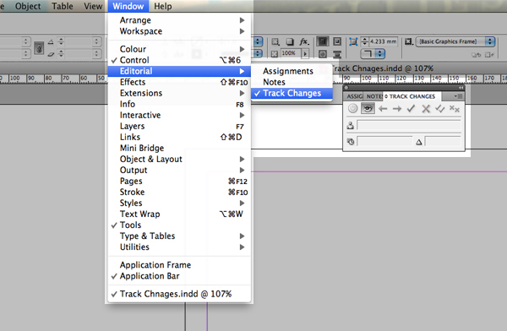
Task: Uncheck Control in the Window menu
Action: 179,60
